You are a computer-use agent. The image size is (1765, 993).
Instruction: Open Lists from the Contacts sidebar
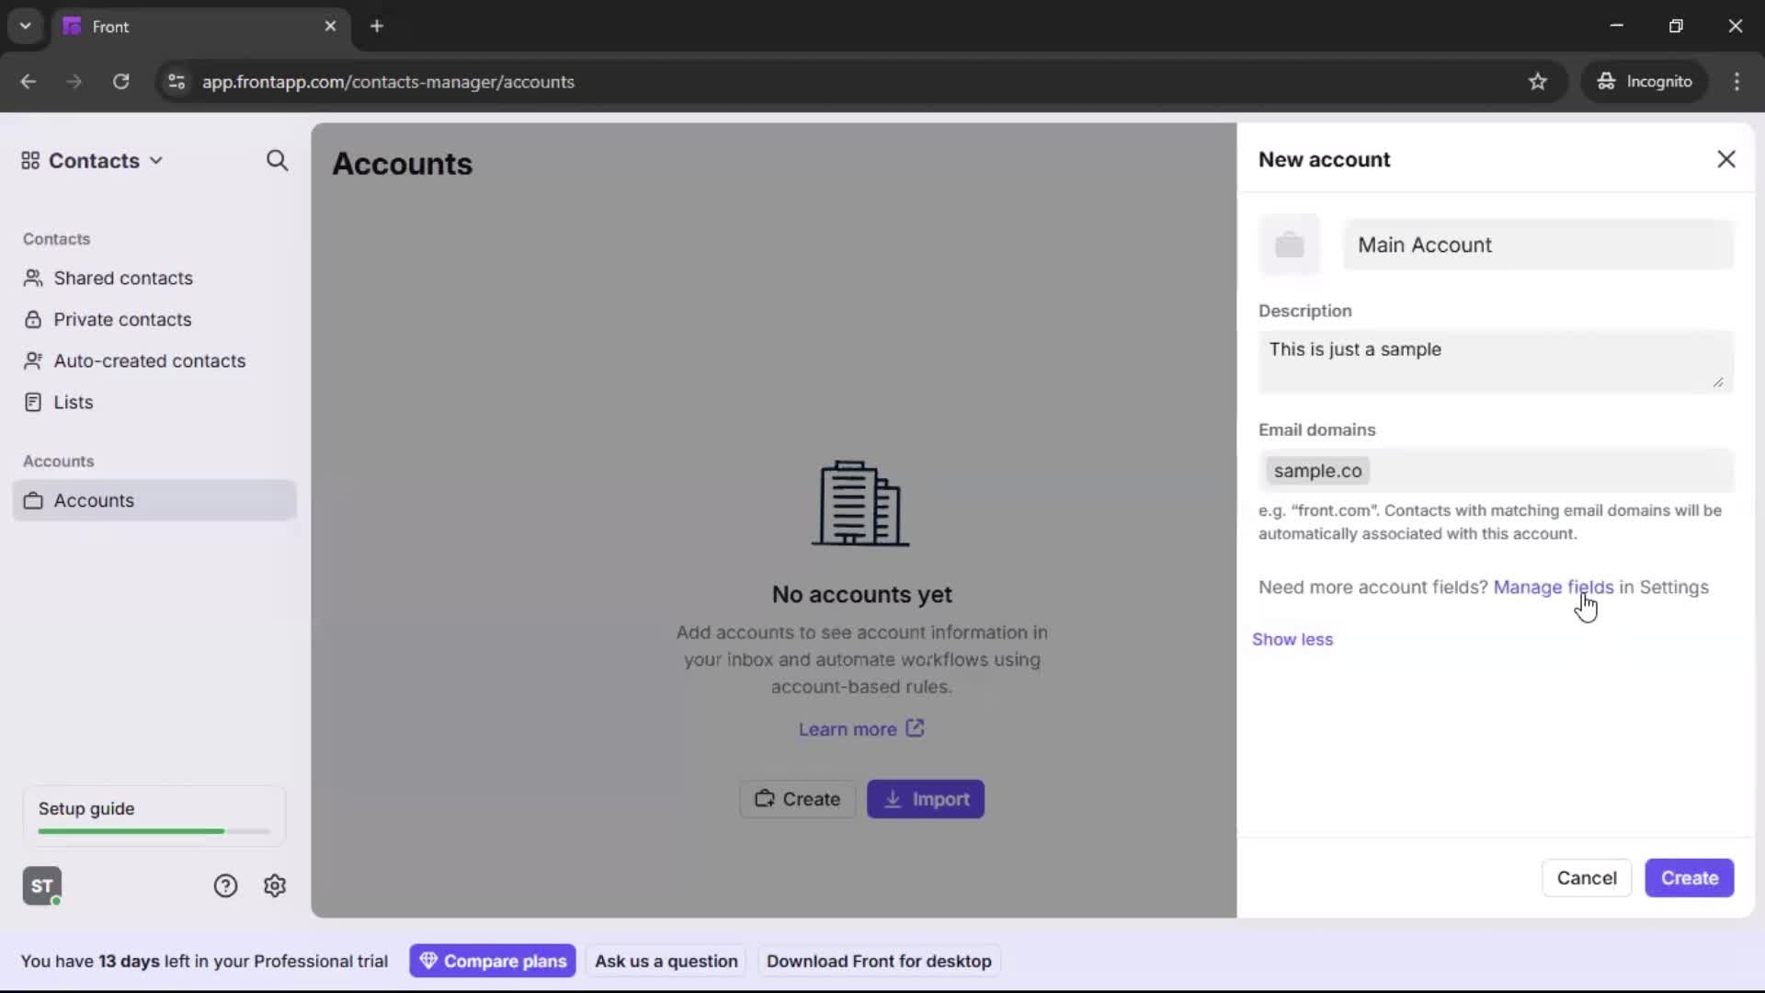click(73, 402)
